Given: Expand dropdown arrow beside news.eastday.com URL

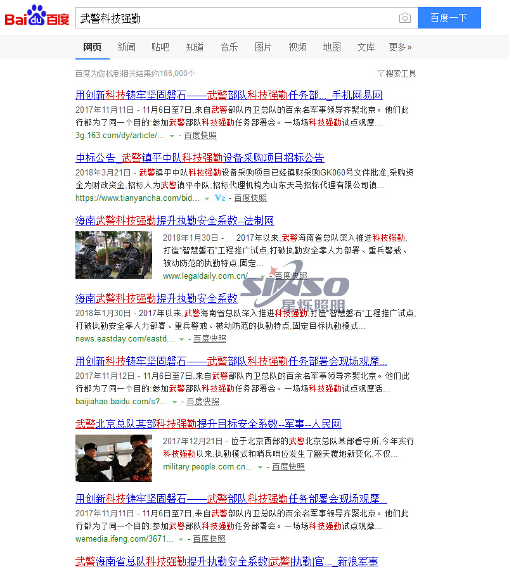Looking at the screenshot, I should coord(181,340).
